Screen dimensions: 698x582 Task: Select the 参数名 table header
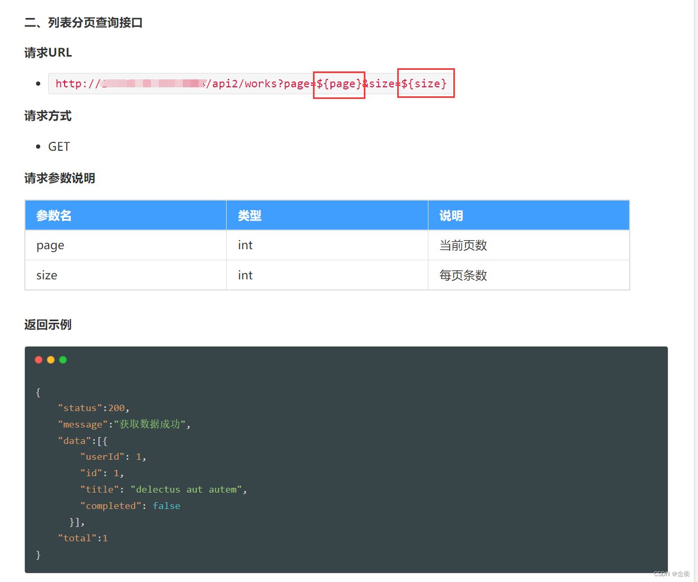(53, 215)
